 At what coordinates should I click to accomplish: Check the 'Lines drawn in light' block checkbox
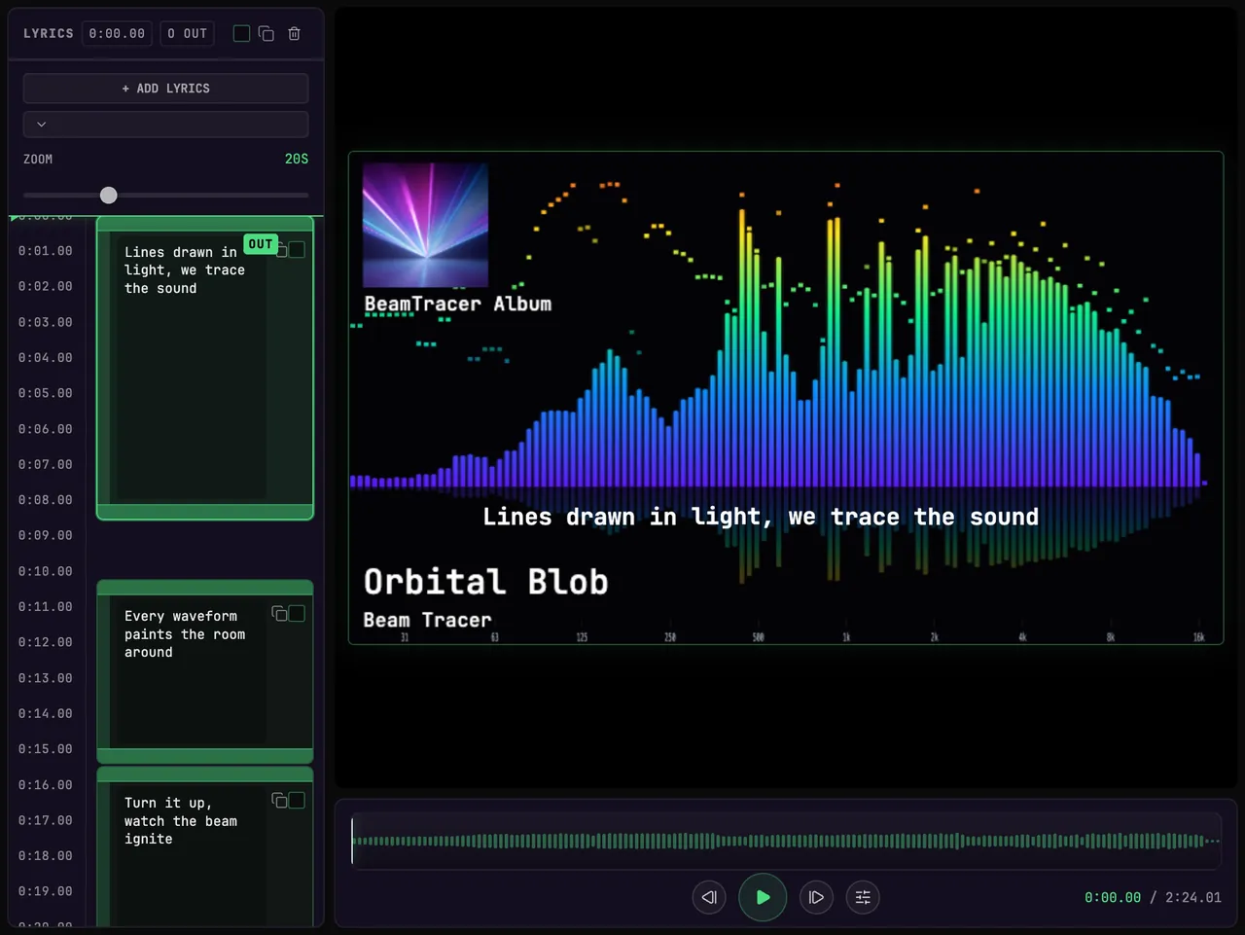coord(298,250)
